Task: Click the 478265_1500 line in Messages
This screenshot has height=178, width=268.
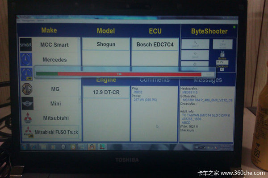Action: click(192, 119)
